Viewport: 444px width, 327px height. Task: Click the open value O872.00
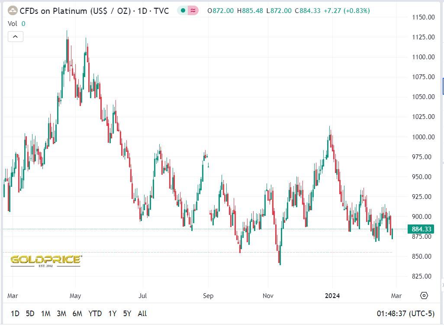[220, 11]
